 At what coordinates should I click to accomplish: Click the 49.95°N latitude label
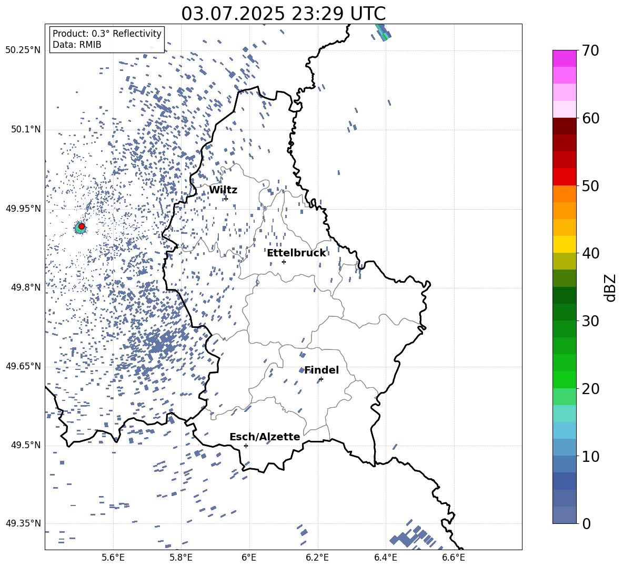tap(23, 208)
